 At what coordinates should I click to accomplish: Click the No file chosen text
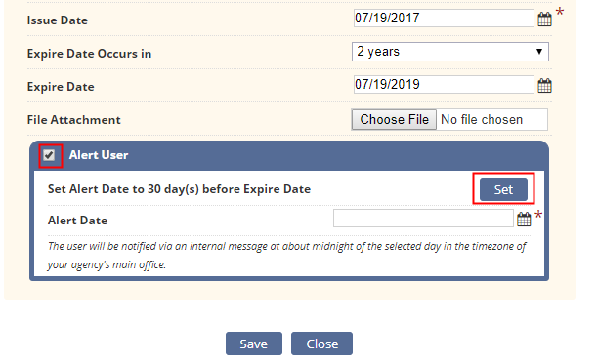tap(482, 120)
